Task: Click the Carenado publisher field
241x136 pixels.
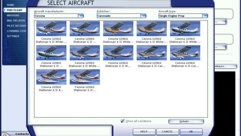Action: (119, 16)
